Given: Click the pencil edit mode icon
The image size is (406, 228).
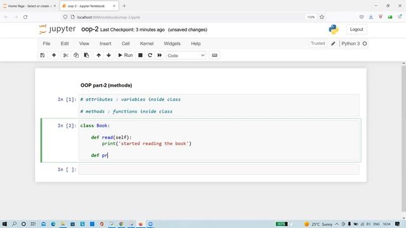Looking at the screenshot, I should (x=333, y=44).
